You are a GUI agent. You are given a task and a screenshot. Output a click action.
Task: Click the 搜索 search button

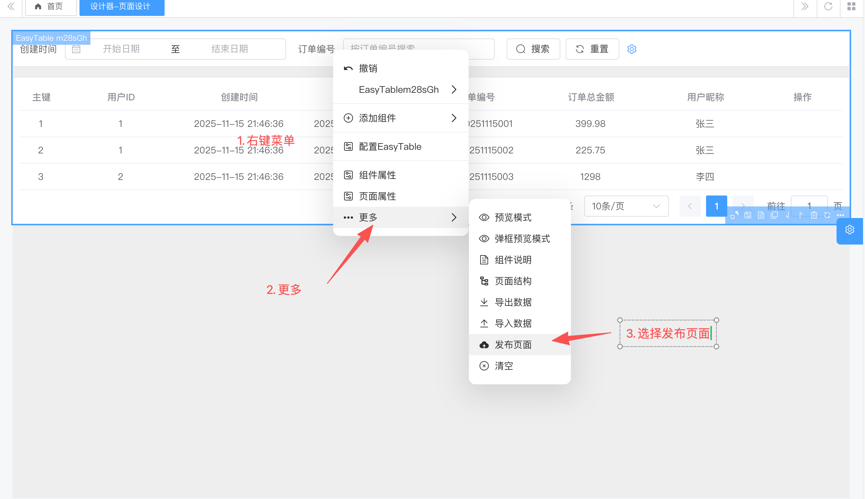click(533, 49)
